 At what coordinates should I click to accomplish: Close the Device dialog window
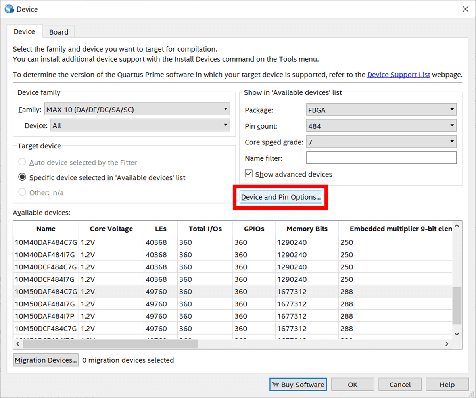[x=465, y=9]
